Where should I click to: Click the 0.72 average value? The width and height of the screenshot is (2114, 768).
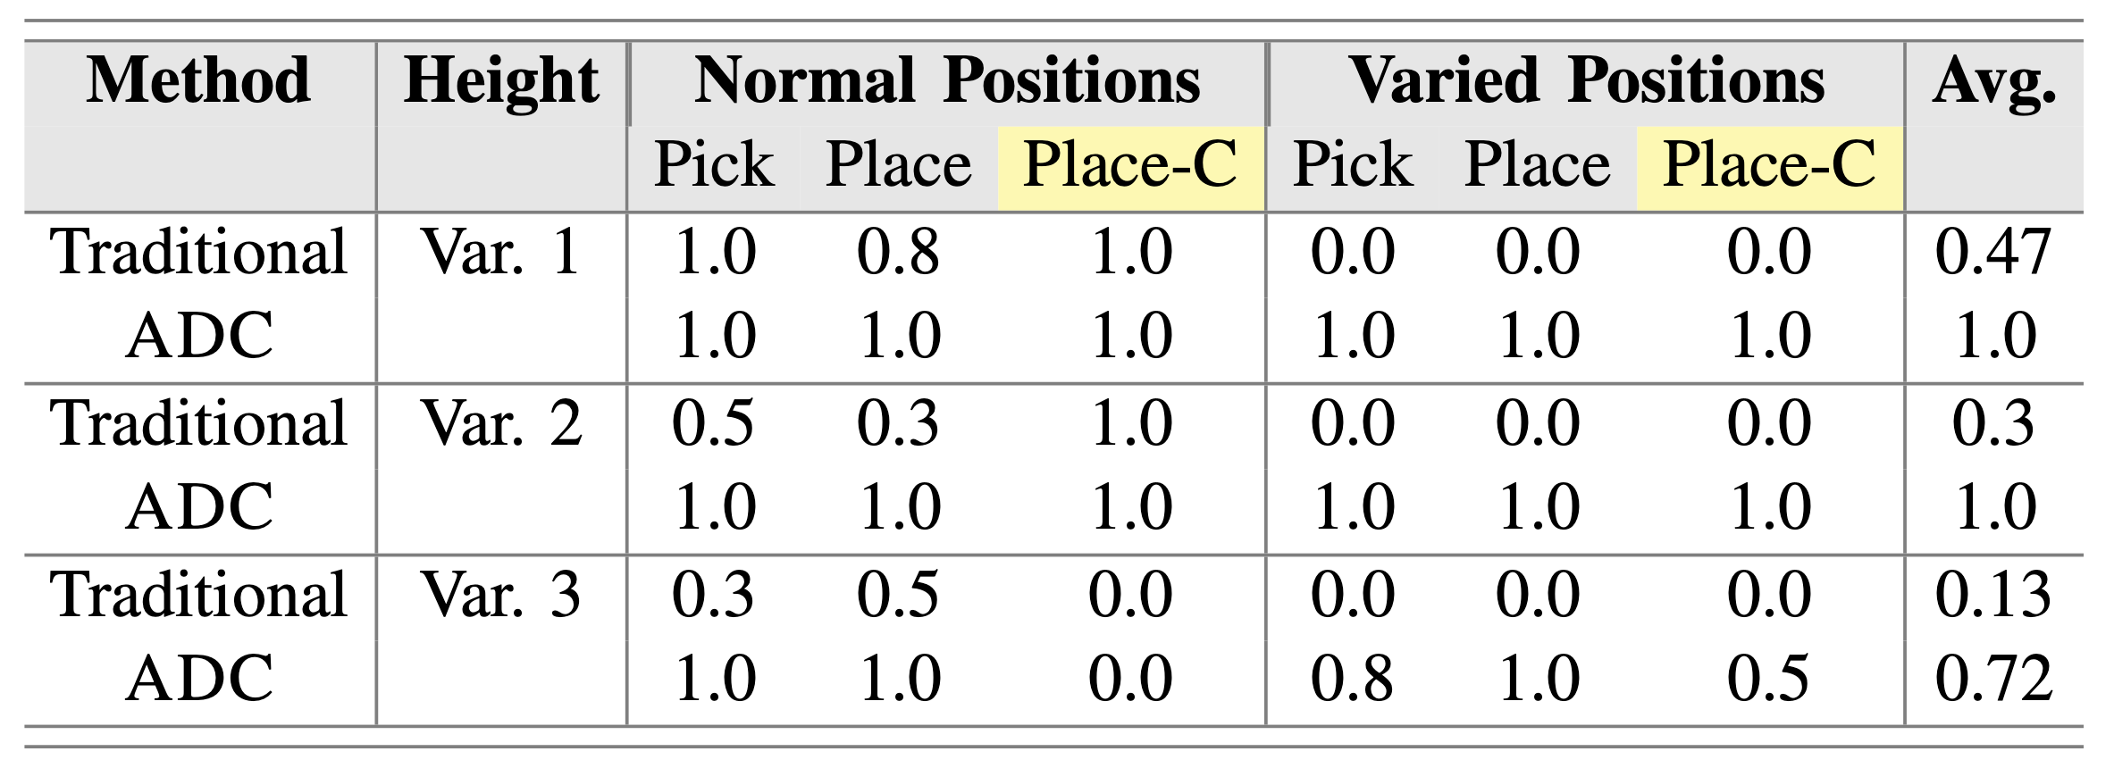pos(1993,680)
